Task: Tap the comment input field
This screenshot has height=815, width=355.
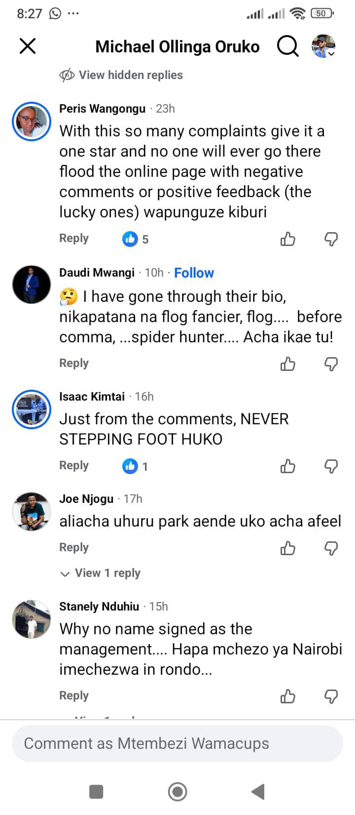Action: tap(177, 743)
